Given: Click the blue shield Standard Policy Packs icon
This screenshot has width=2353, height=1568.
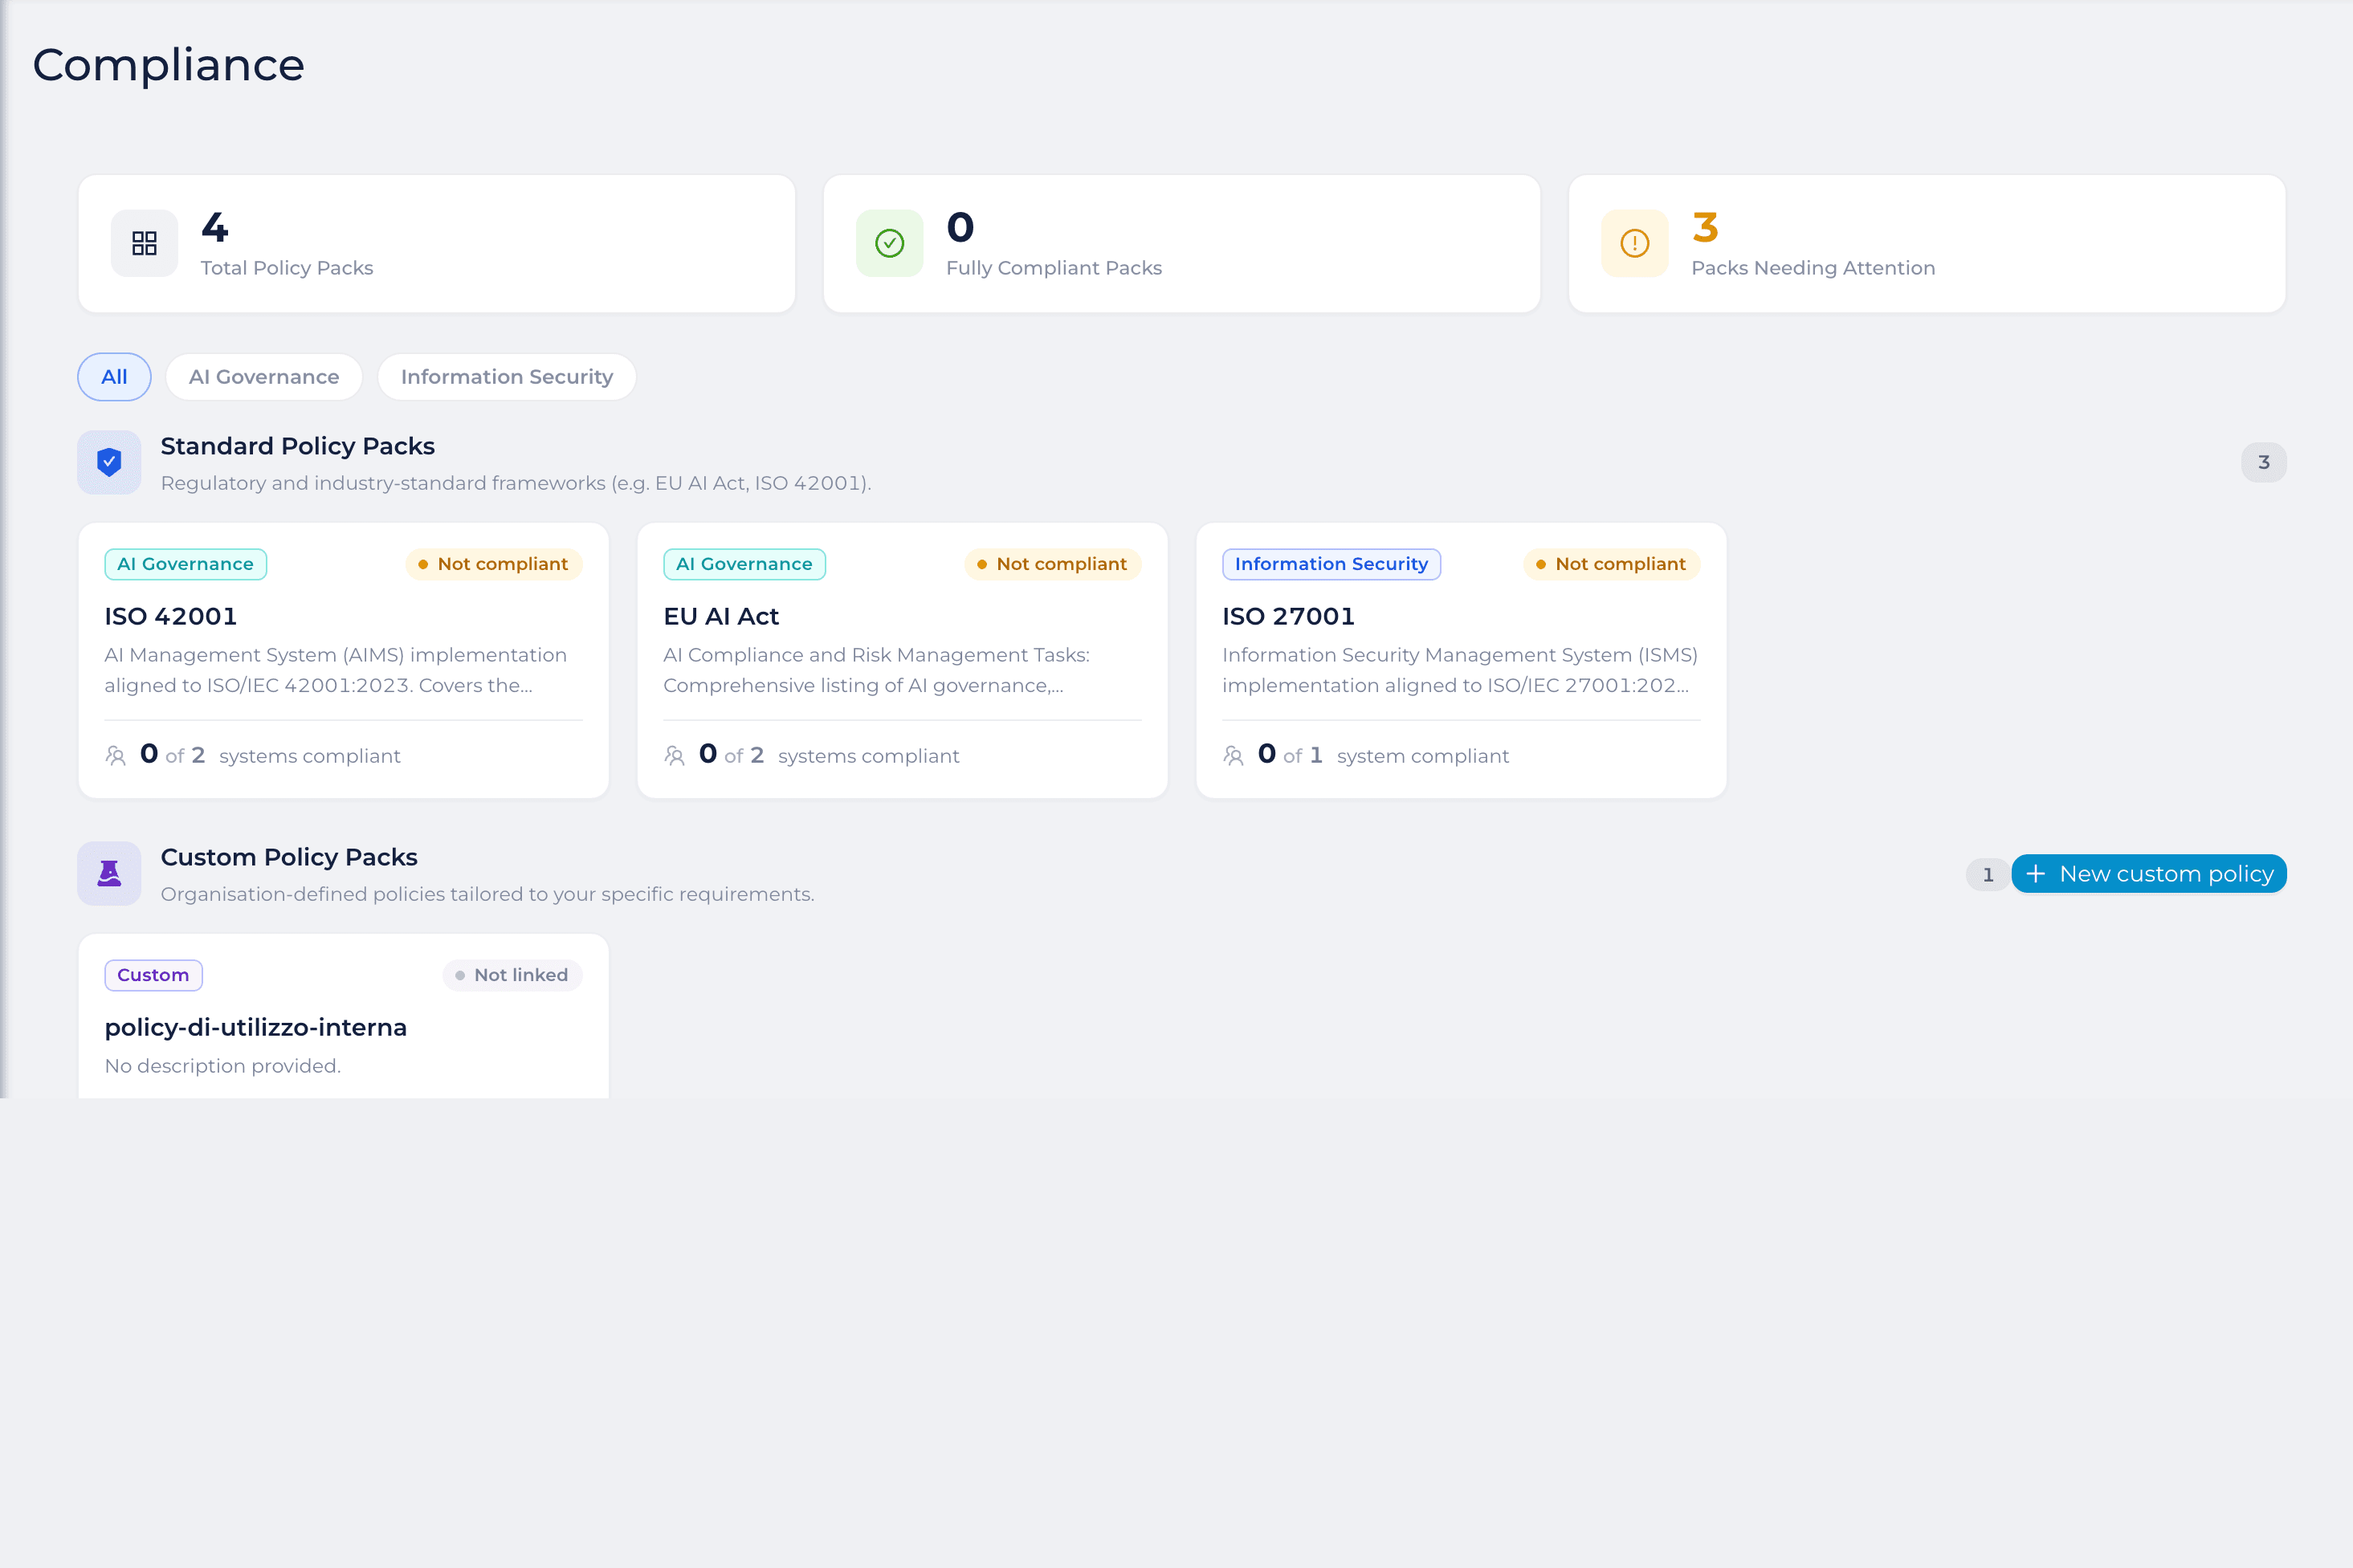Looking at the screenshot, I should click(x=109, y=462).
